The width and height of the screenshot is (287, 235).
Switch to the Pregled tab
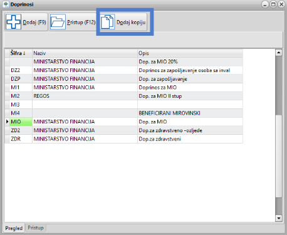14,228
